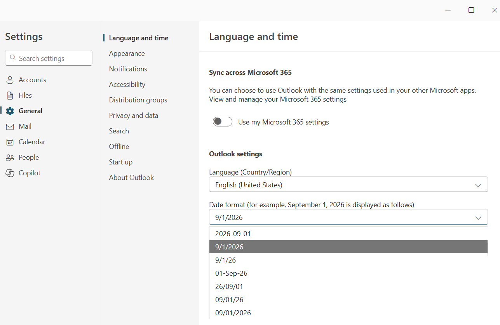Screen dimensions: 500x325
Task: Collapse the Date format dropdown
Action: [478, 218]
